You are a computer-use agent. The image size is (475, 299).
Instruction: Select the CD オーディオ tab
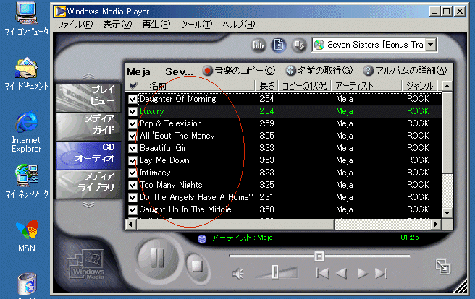coord(89,155)
